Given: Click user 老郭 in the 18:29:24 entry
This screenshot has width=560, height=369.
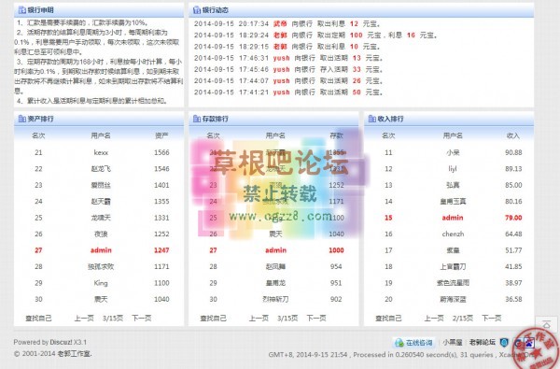Looking at the screenshot, I should 280,35.
